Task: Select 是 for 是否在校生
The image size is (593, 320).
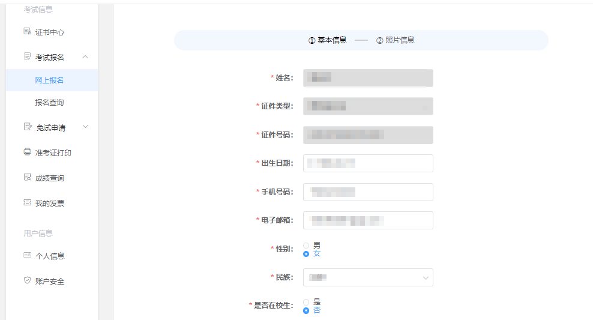Action: pyautogui.click(x=306, y=302)
